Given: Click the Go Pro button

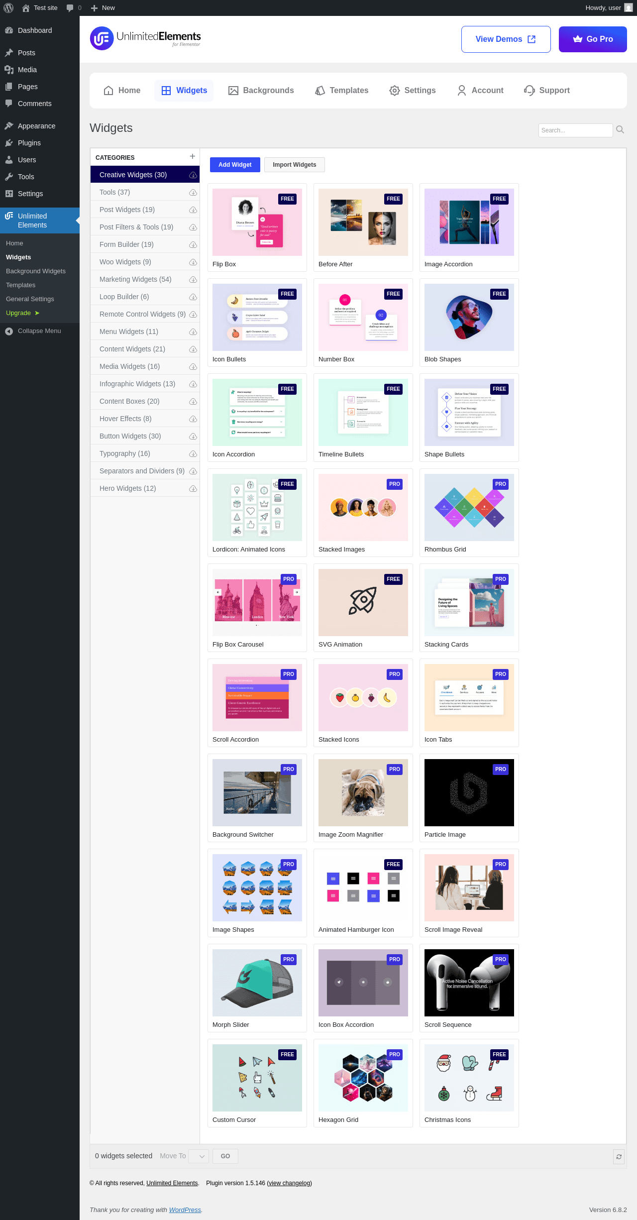Looking at the screenshot, I should pyautogui.click(x=593, y=39).
